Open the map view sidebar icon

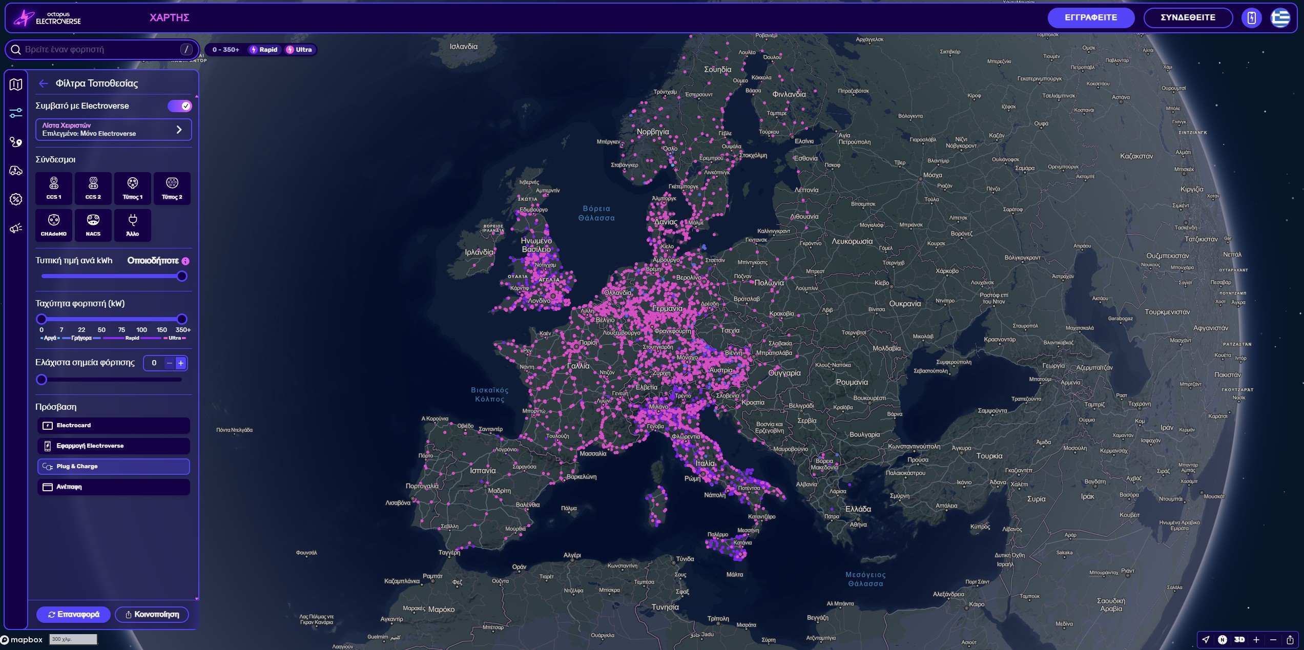16,85
